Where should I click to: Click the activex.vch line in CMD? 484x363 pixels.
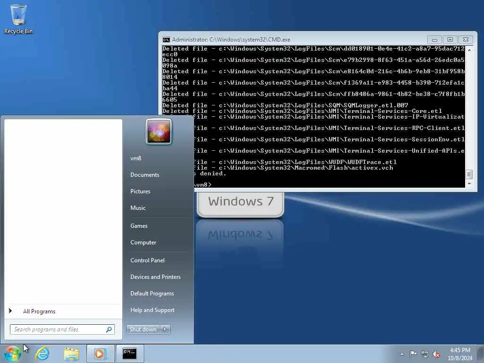(293, 168)
